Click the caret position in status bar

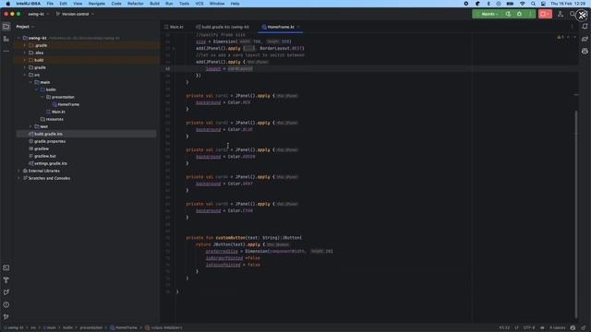[504, 328]
